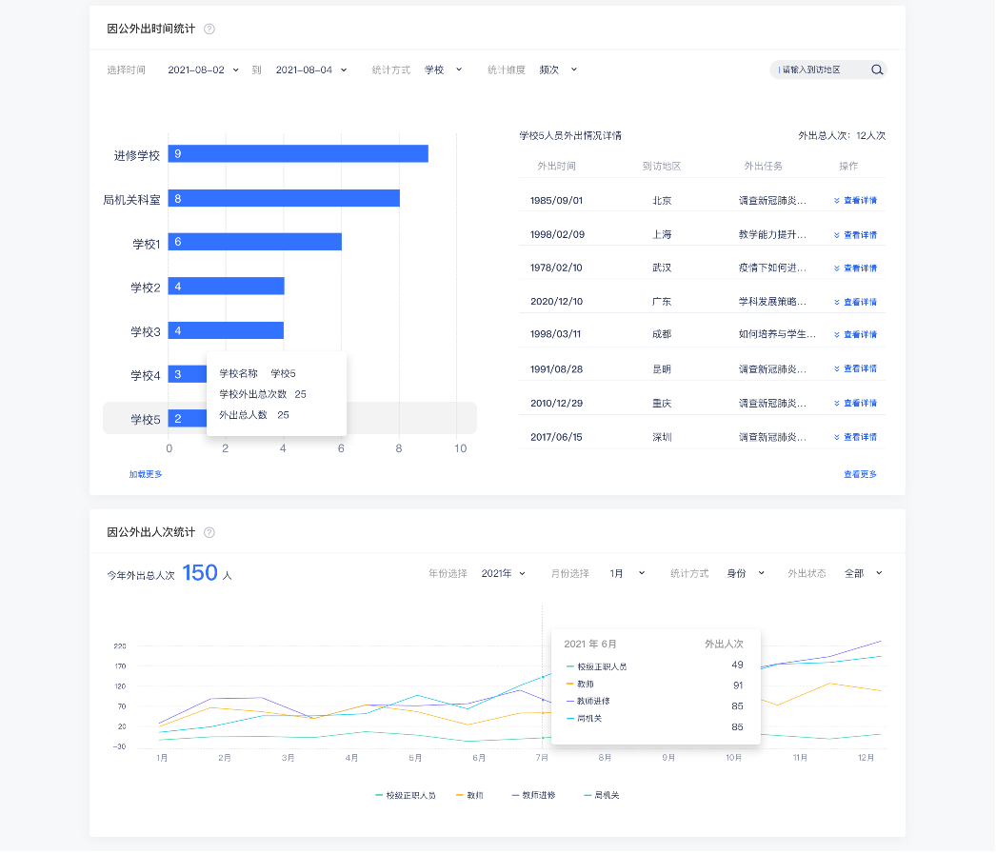Screen dimensions: 996x854
Task: Open 统计方式 学校 dropdown
Action: [x=444, y=70]
